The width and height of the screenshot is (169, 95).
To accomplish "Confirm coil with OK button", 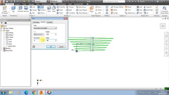I will coord(51,47).
